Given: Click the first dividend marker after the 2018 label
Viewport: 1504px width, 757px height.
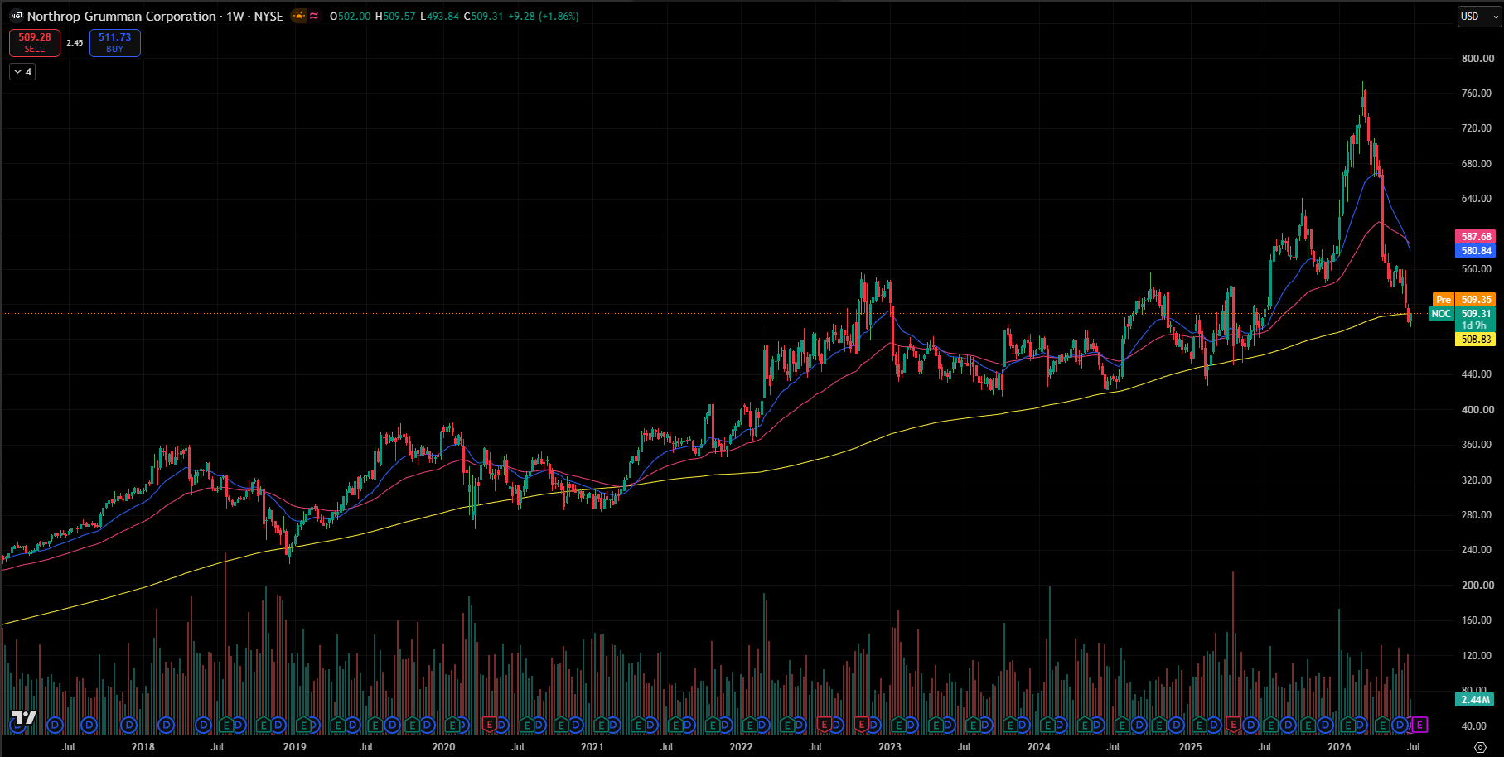Looking at the screenshot, I should pyautogui.click(x=166, y=725).
